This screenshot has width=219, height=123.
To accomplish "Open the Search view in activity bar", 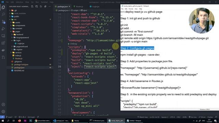I will click(x=3, y=14).
